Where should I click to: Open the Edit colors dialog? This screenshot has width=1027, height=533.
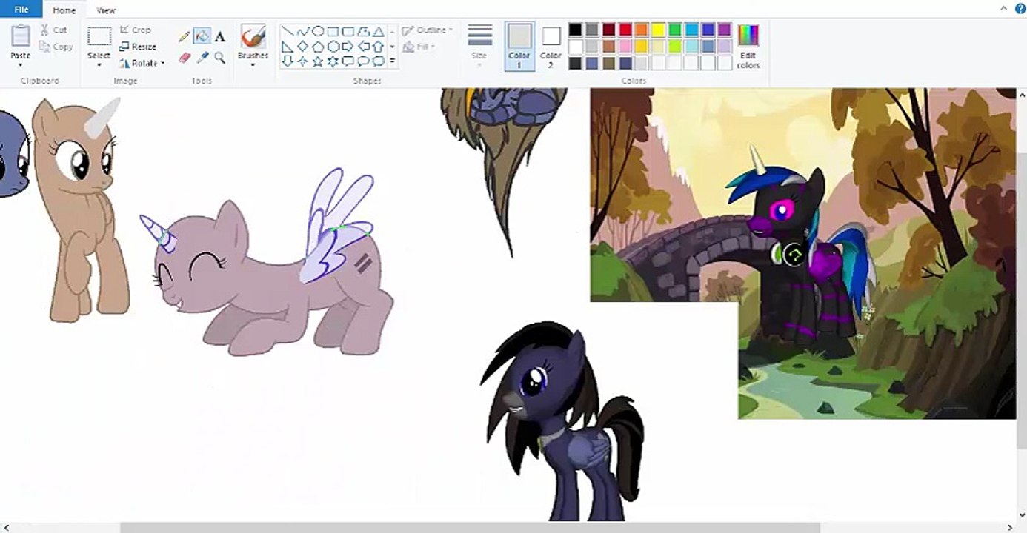748,46
